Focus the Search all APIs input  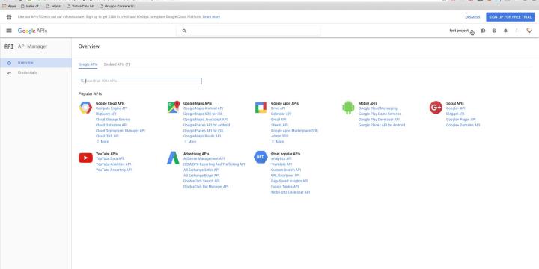click(140, 81)
